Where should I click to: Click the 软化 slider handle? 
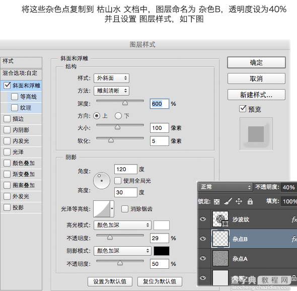pos(111,140)
